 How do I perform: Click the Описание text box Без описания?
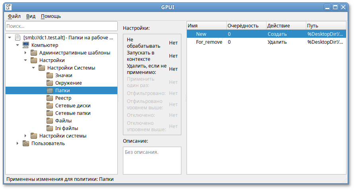(x=152, y=161)
